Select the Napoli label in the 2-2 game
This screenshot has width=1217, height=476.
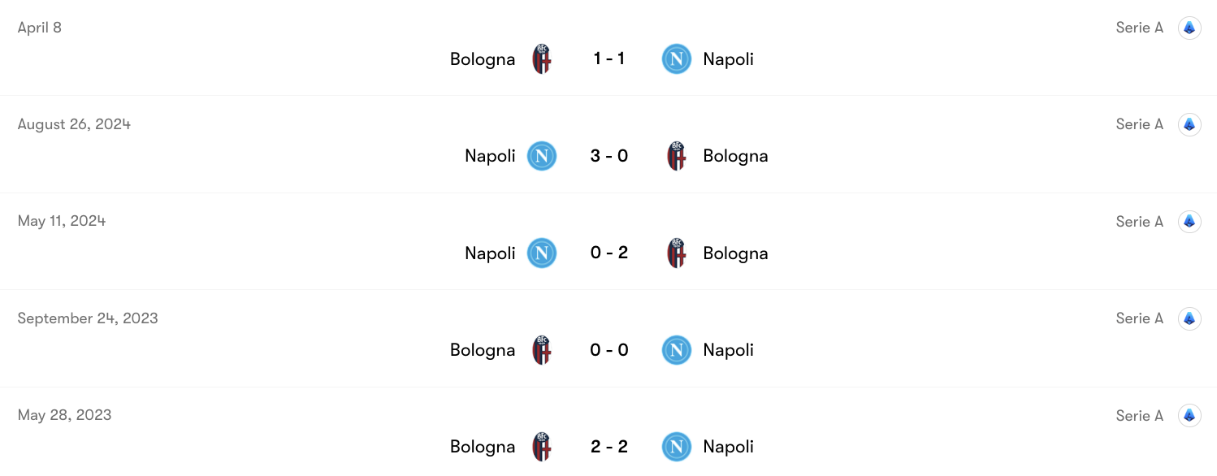[728, 446]
